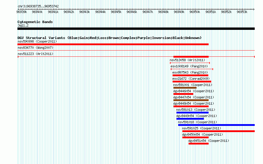Screen dimensions: 263x164
Task: Click the 96940k ruler label
Action: (x=37, y=12)
